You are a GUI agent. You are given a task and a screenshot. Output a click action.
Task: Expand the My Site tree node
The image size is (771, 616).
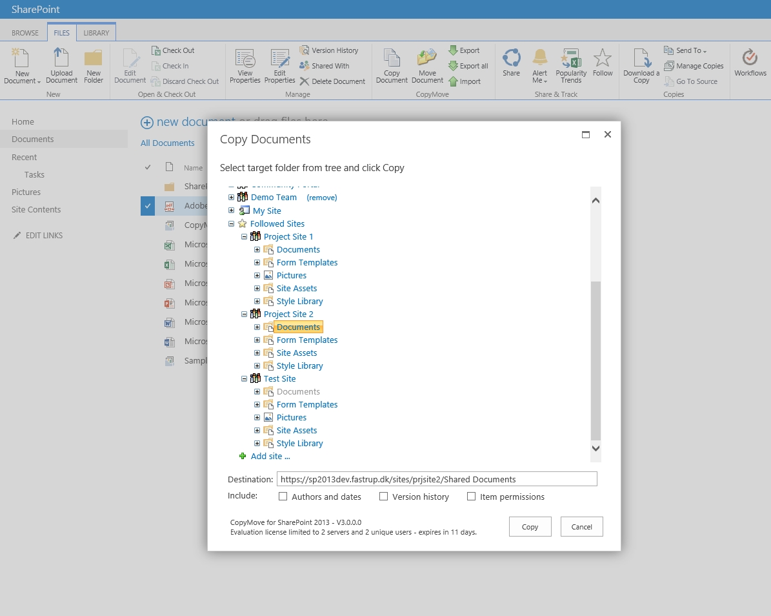click(x=231, y=210)
